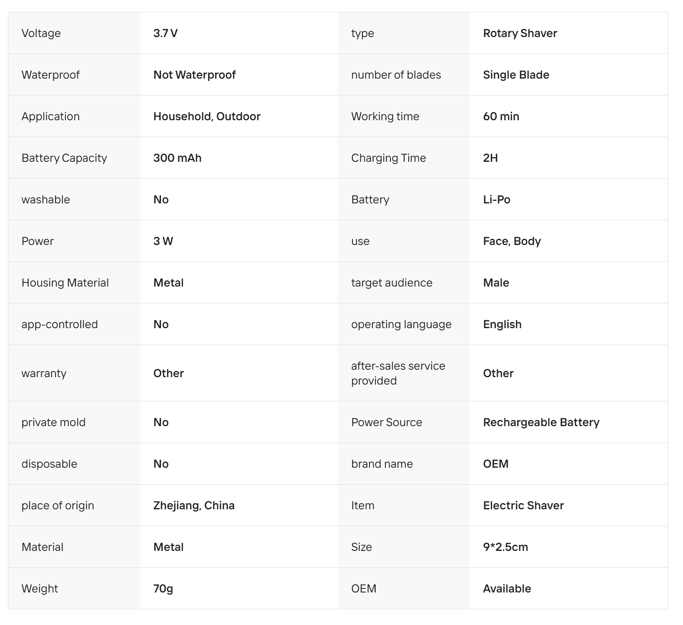Click the Voltage value 3.7 V
The image size is (683, 625).
point(165,33)
